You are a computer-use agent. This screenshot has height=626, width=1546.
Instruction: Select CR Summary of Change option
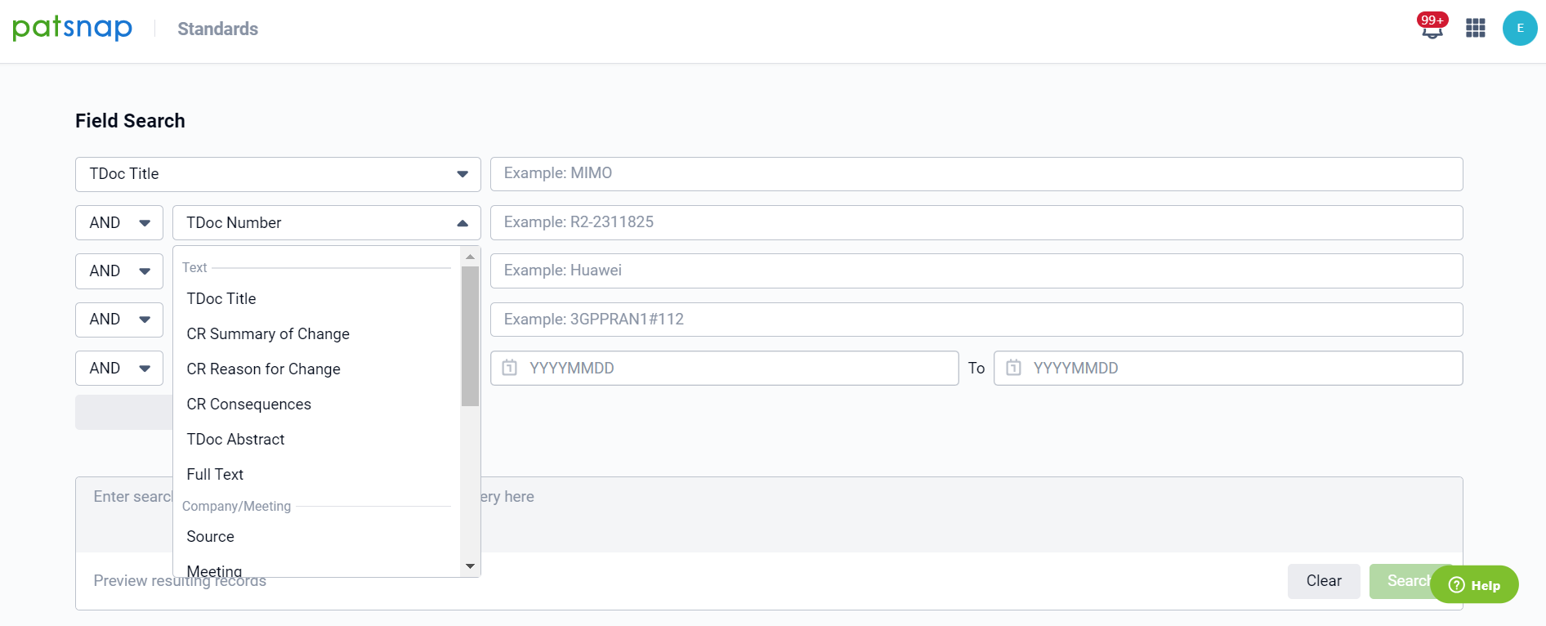pyautogui.click(x=268, y=334)
